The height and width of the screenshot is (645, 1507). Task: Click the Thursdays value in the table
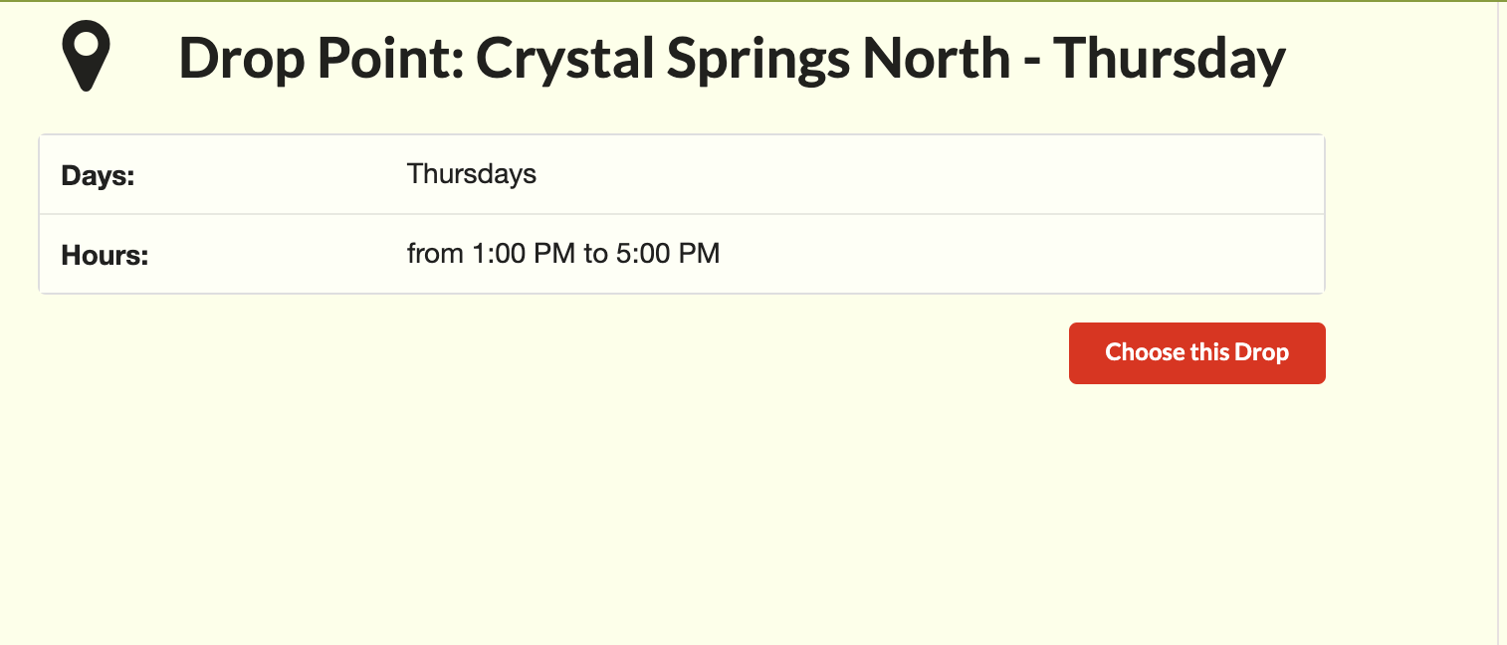472,174
